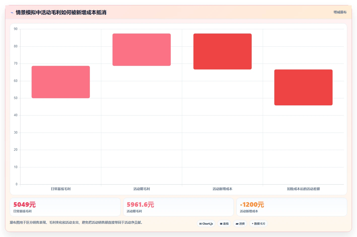Select the 日常基线毛利 bar in the waterfall chart

pyautogui.click(x=61, y=82)
